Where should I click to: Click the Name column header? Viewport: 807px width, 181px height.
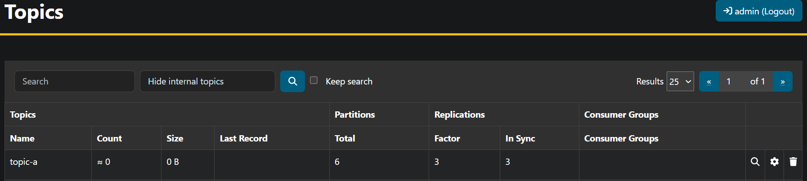[22, 138]
